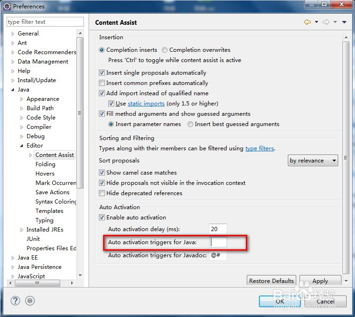Open the forward history dropdown arrow

coord(335,22)
